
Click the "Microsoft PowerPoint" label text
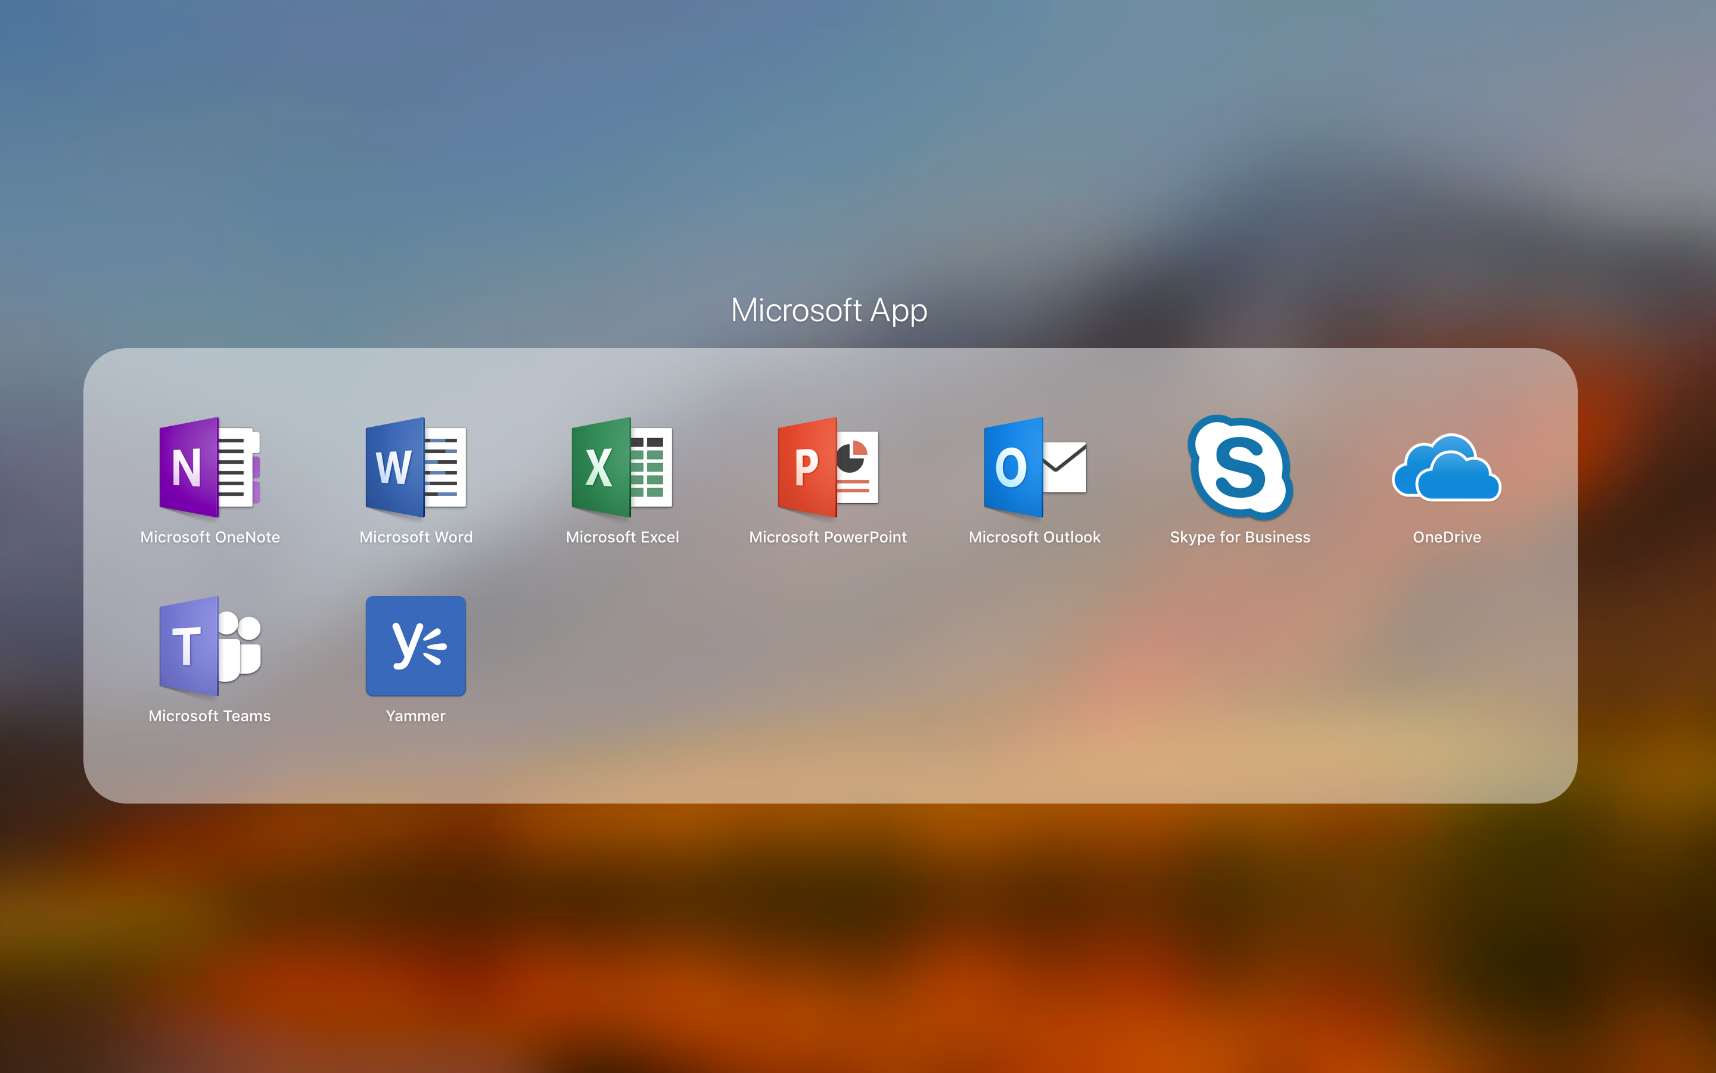[828, 537]
